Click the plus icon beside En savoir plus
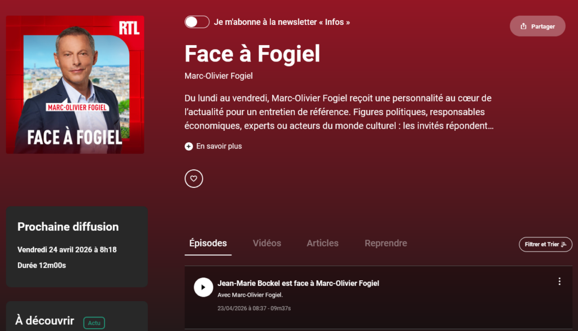578x331 pixels. pos(189,147)
